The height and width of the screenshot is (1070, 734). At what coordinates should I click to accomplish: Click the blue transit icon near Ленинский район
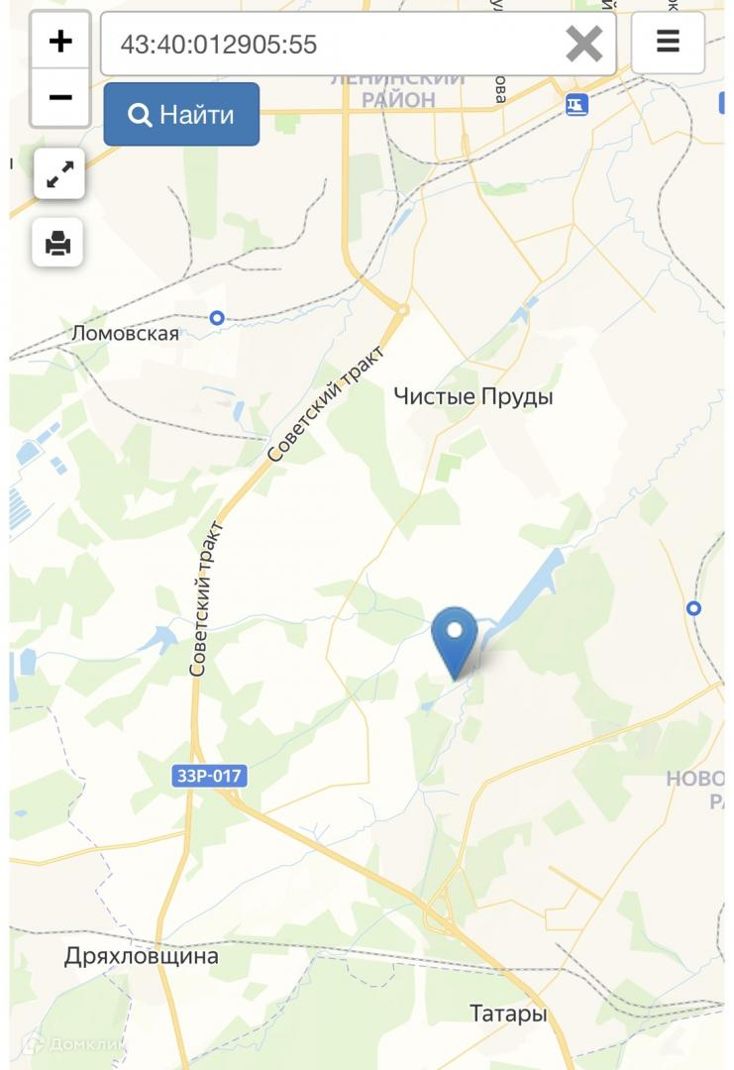pos(577,105)
